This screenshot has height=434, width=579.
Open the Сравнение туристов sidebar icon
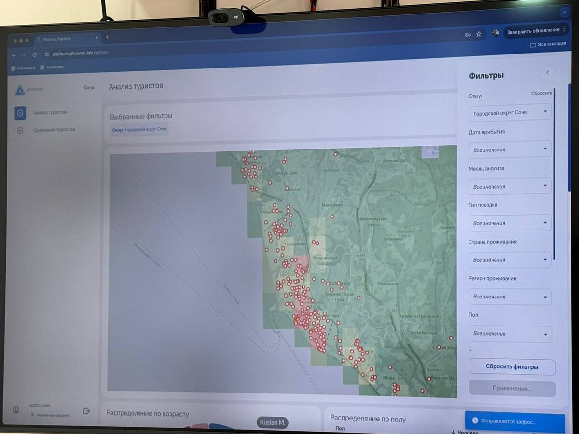(20, 130)
